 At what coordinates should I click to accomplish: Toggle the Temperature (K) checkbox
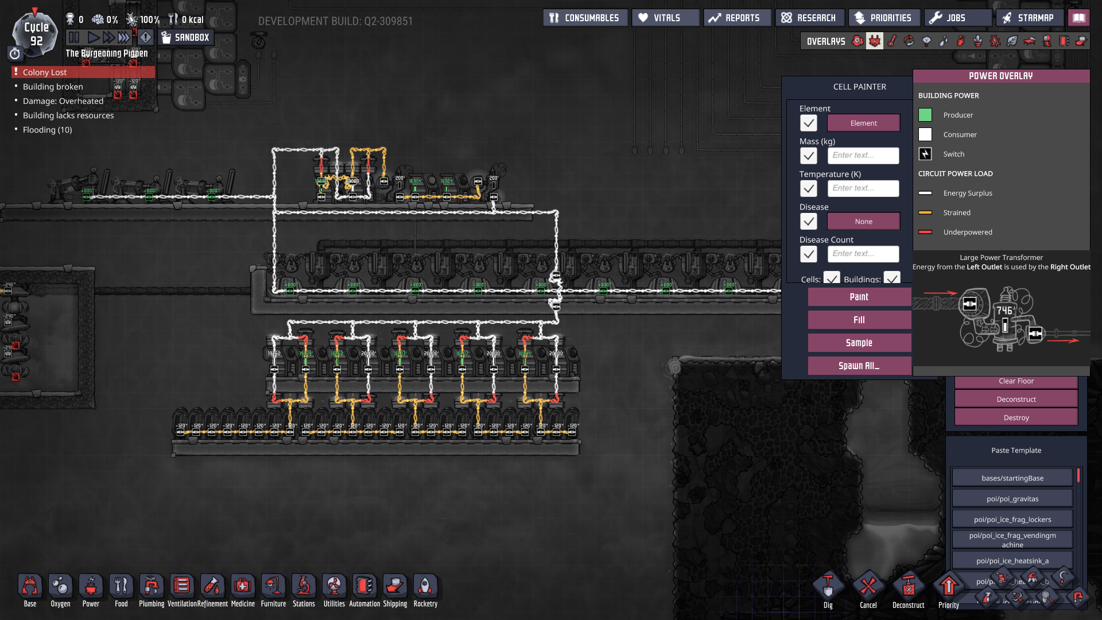coord(809,188)
